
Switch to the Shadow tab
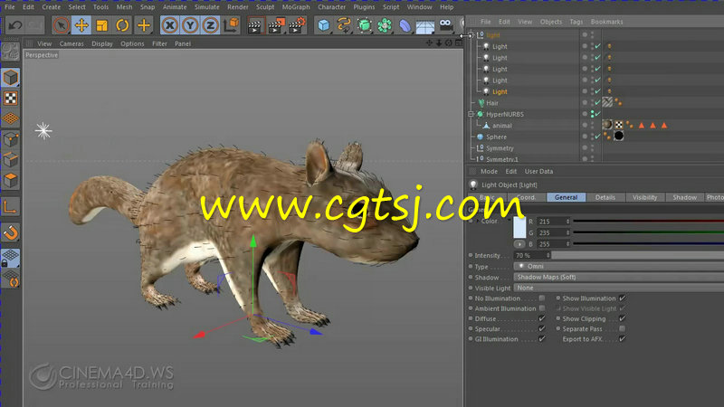pos(684,197)
